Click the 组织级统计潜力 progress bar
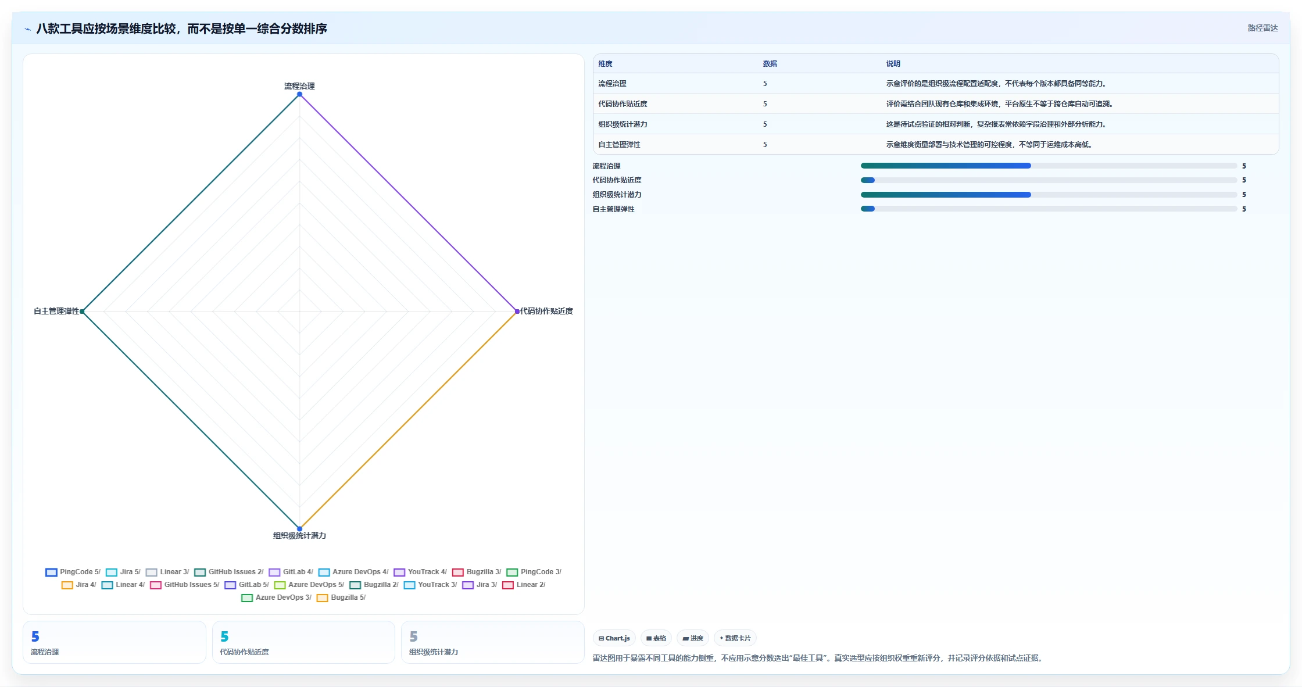The image size is (1302, 687). (1049, 195)
